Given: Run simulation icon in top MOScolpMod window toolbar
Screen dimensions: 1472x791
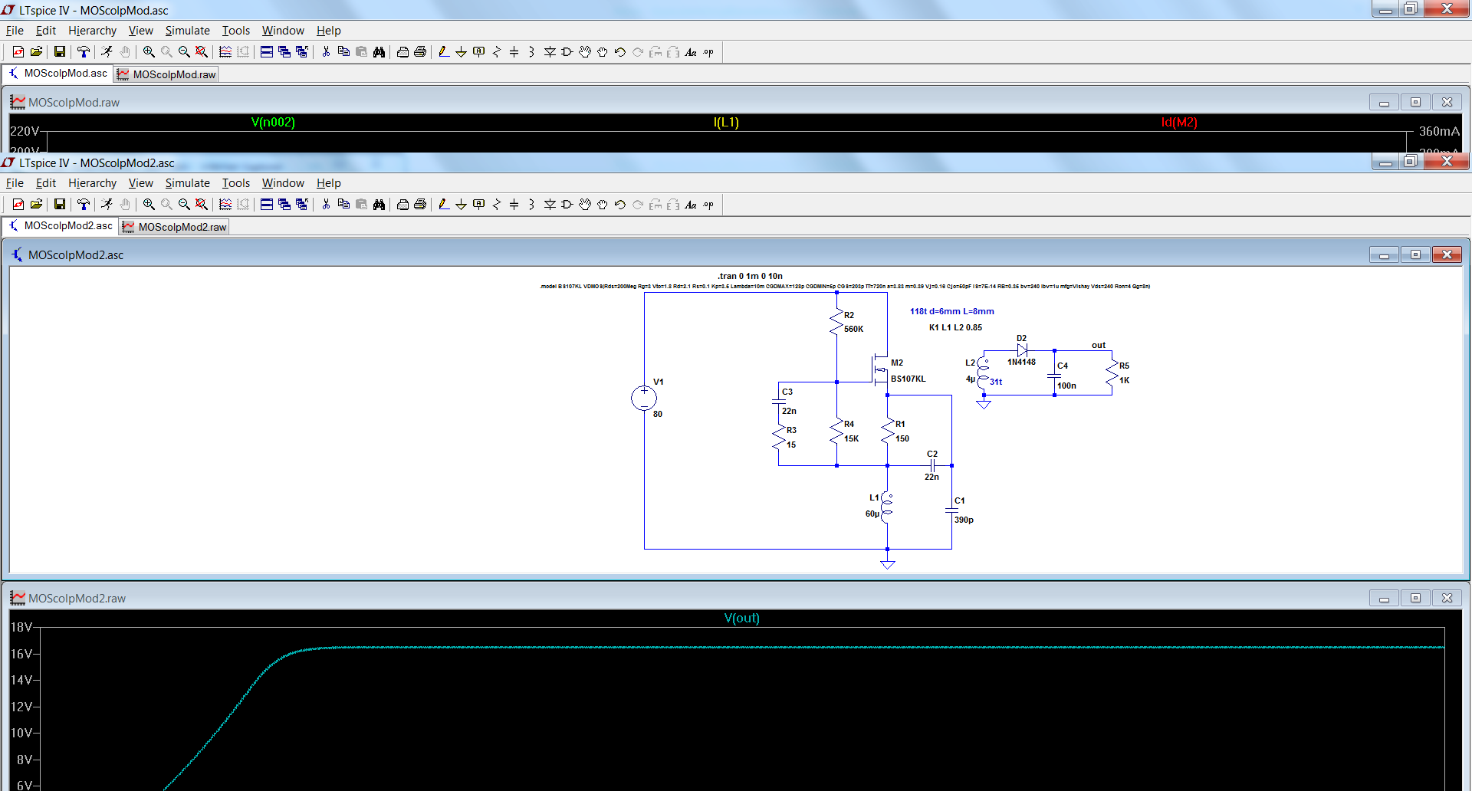Looking at the screenshot, I should [107, 52].
